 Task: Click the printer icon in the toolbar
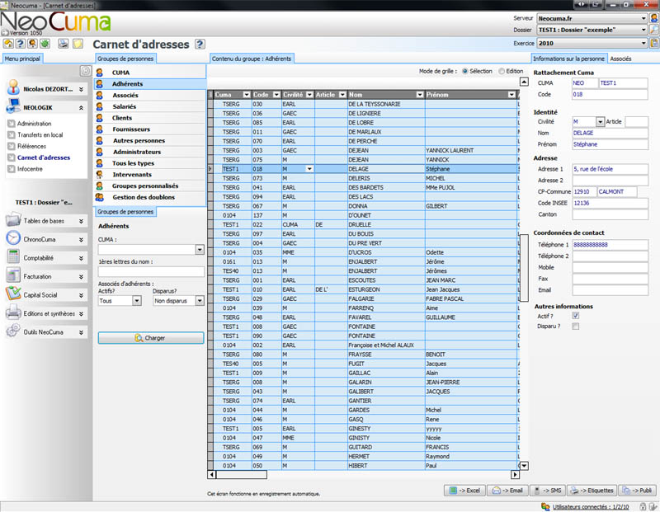(x=64, y=44)
